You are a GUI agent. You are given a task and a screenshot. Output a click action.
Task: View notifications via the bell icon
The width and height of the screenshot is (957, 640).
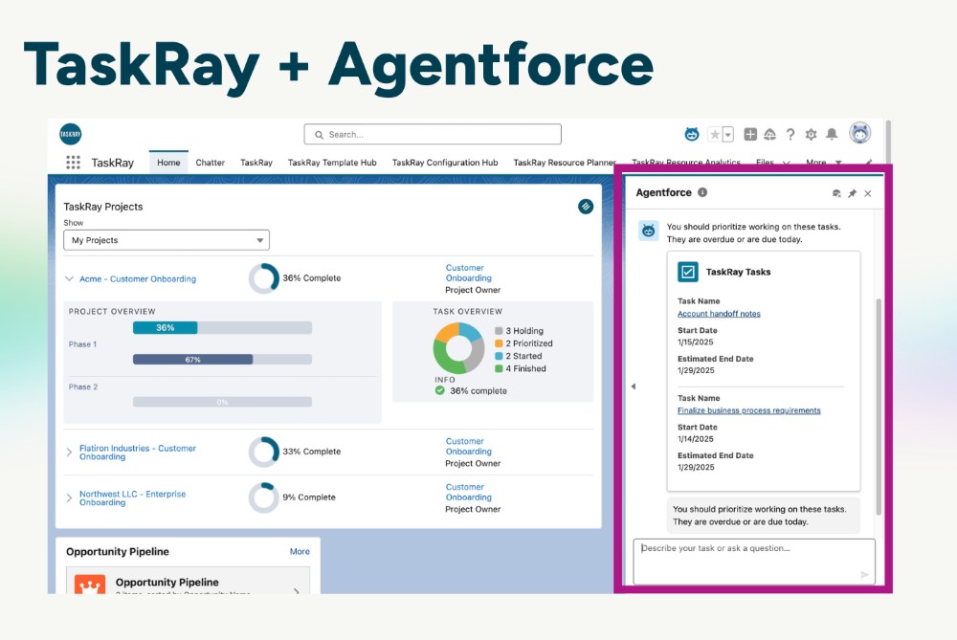(832, 135)
